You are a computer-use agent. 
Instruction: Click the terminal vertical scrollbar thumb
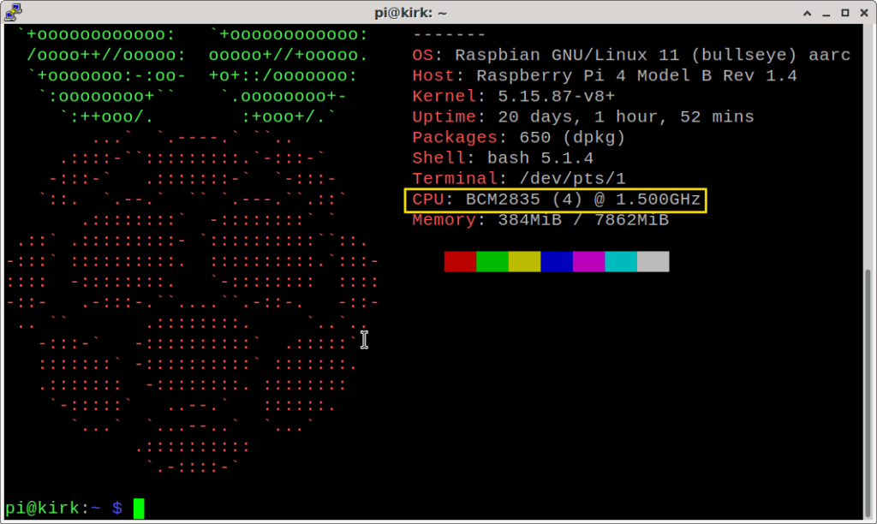(868, 394)
